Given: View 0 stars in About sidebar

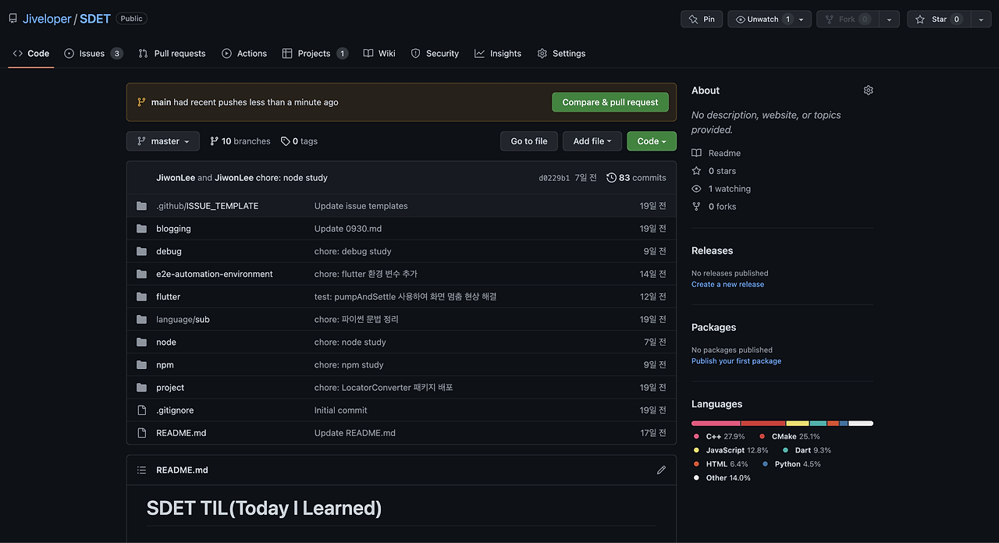Looking at the screenshot, I should 714,171.
